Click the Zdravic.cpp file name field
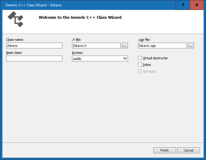This screenshot has height=160, width=206. point(162,46)
